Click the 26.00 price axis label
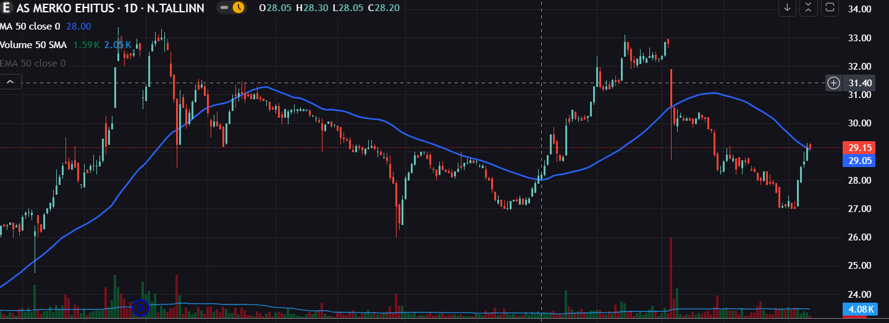 [x=860, y=237]
